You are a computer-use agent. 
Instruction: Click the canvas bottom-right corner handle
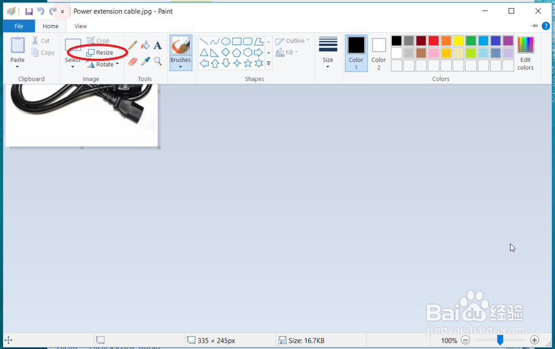(159, 148)
